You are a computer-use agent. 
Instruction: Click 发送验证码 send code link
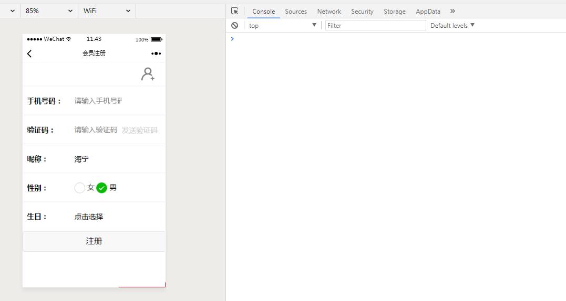click(x=139, y=131)
